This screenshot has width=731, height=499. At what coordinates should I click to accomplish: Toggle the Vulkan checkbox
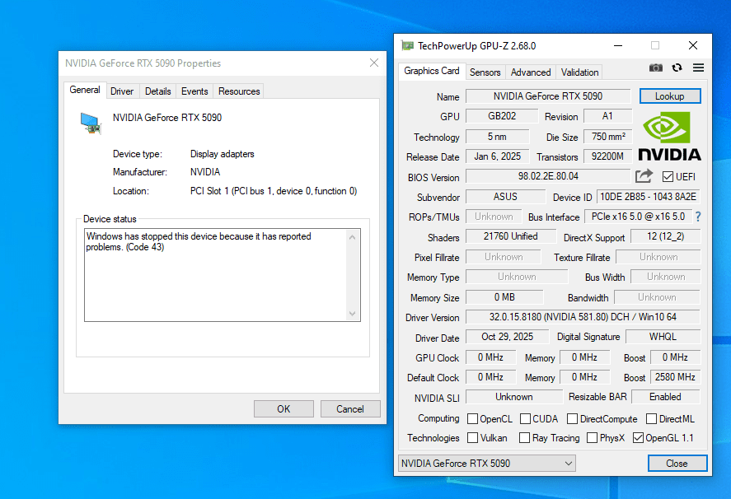(x=472, y=438)
